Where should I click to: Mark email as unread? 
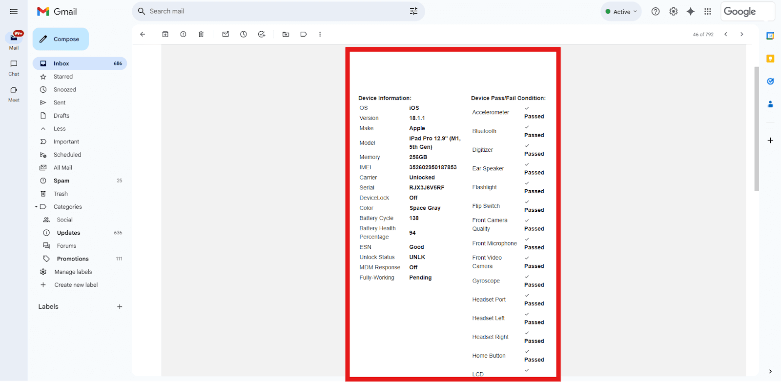[226, 34]
